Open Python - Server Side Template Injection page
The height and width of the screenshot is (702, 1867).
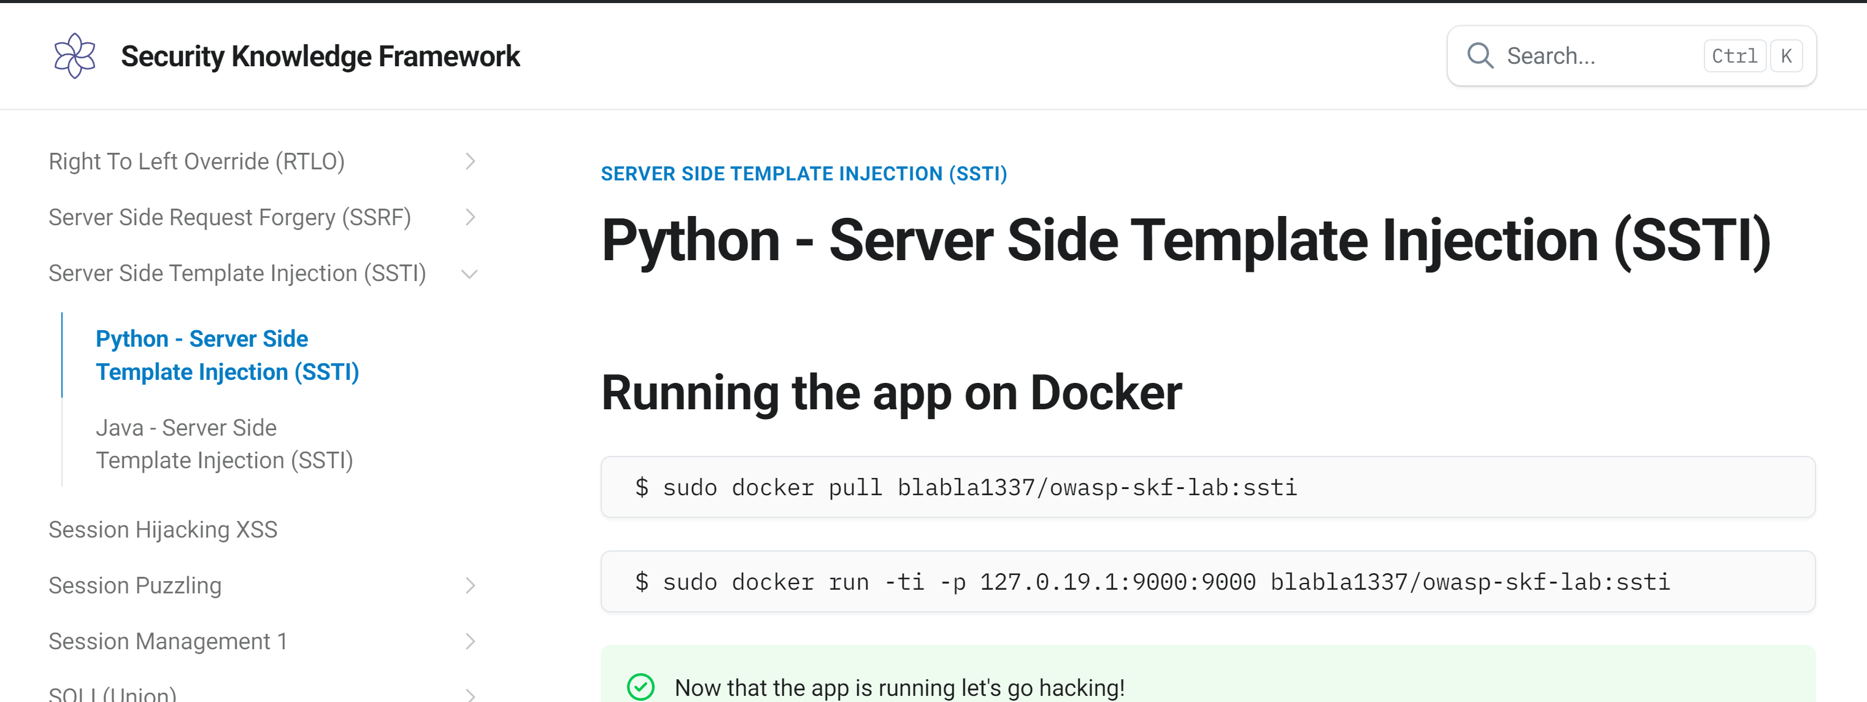(227, 355)
